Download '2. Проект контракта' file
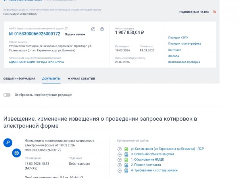Screen dimensions: 238x178 [x=146, y=165]
